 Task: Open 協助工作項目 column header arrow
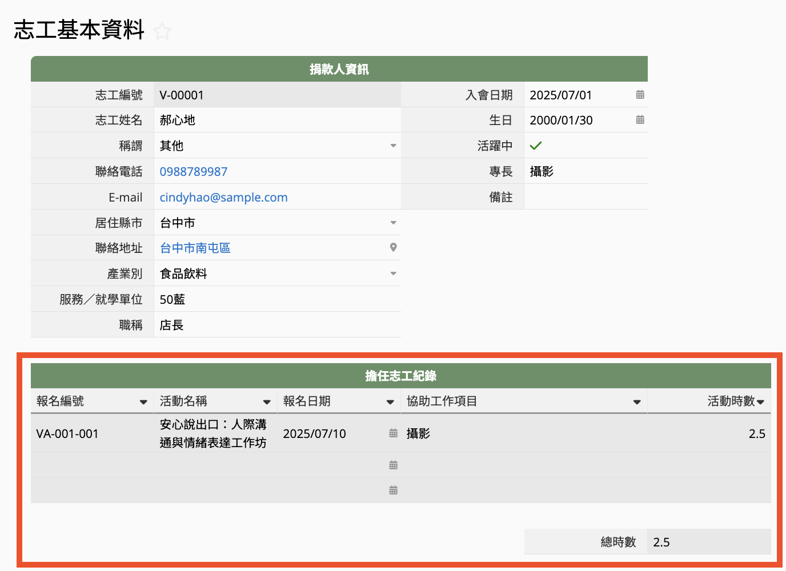pos(637,402)
